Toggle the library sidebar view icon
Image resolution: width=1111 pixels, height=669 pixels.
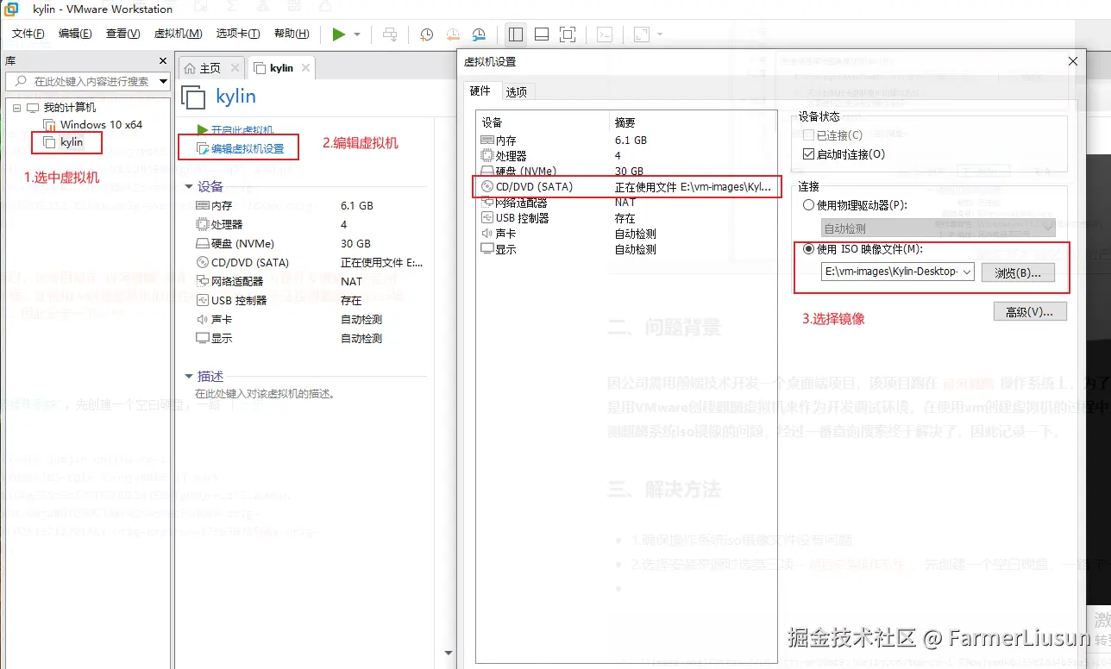[516, 34]
